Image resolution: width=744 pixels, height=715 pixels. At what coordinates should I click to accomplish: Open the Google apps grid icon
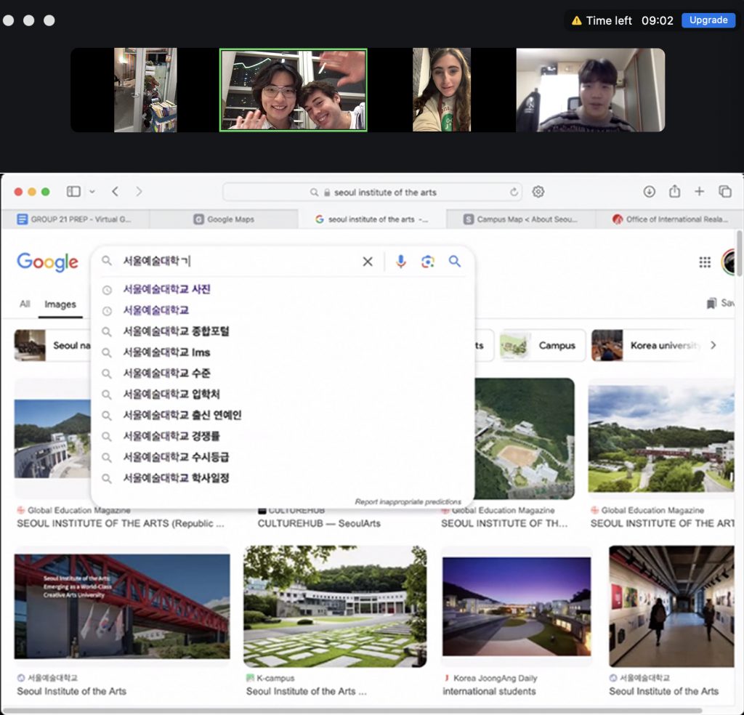705,262
